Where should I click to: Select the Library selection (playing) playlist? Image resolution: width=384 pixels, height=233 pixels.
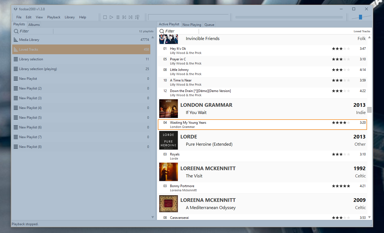81,69
